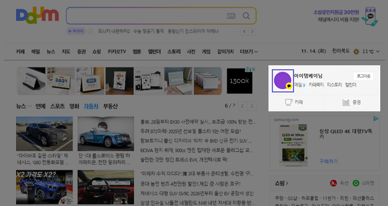The width and height of the screenshot is (388, 206).
Task: Click the 구매하기 link in Samsung ad
Action: coord(329,161)
